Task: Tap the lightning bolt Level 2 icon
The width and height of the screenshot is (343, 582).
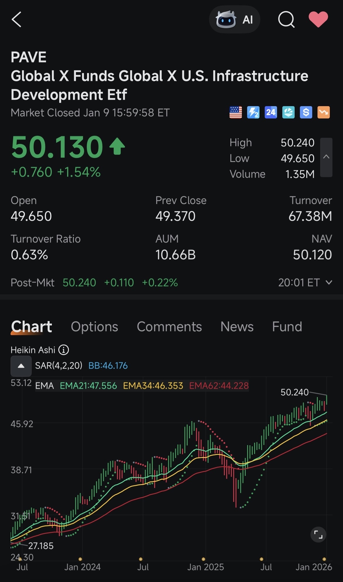Action: (253, 112)
